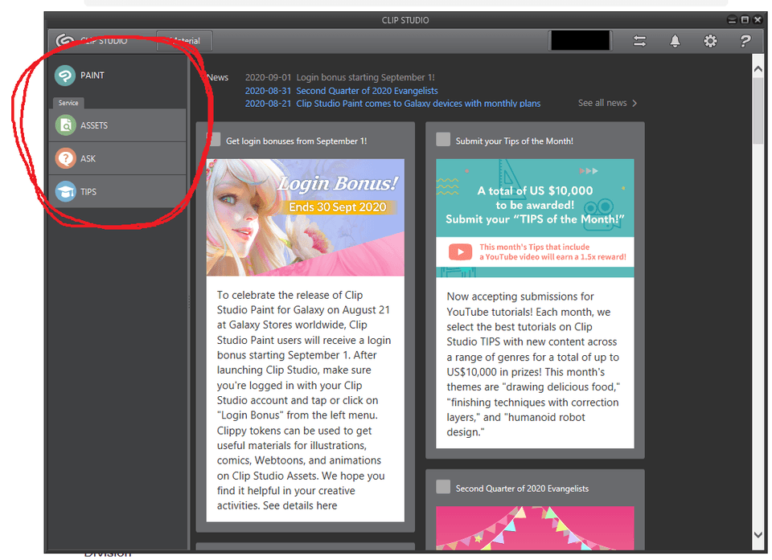Open the TIPS service
Screen dimensions: 772x560
[117, 191]
